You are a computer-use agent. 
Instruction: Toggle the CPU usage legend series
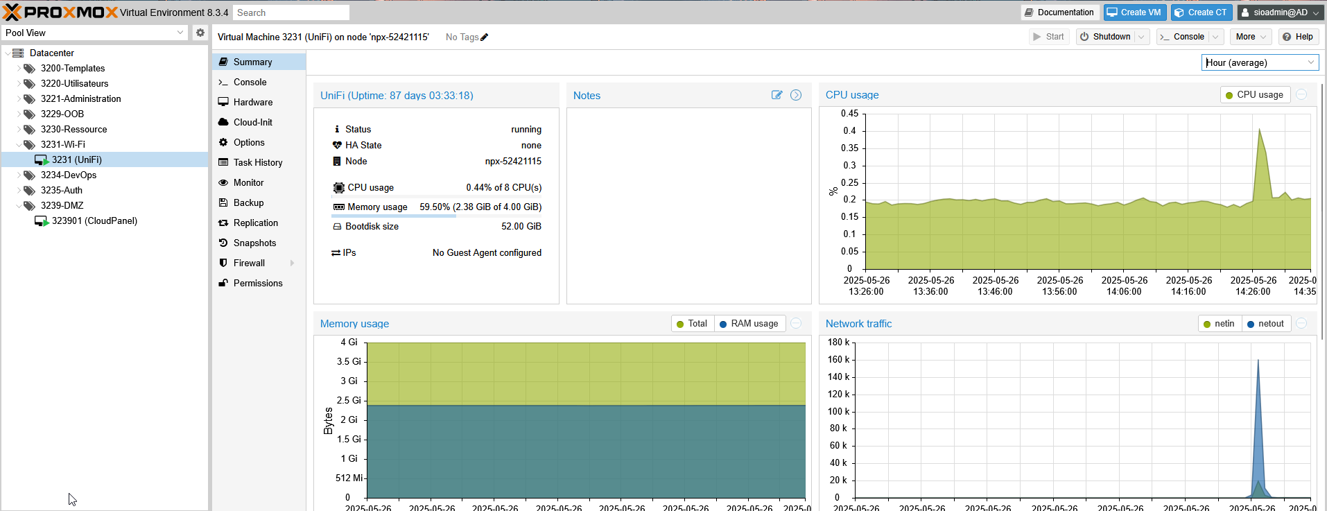point(1254,95)
